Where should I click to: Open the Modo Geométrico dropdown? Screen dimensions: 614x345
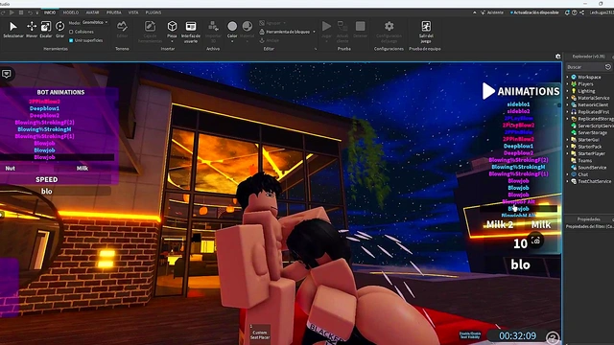coord(95,23)
